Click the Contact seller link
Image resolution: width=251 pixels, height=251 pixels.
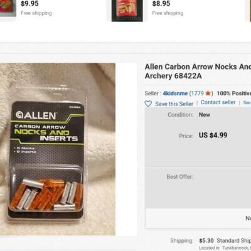point(218,102)
